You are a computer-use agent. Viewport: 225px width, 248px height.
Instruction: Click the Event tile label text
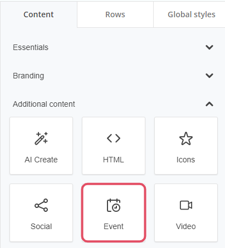coord(114,226)
